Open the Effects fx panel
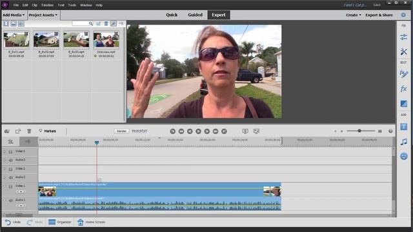This screenshot has width=413, height=232. (x=403, y=89)
